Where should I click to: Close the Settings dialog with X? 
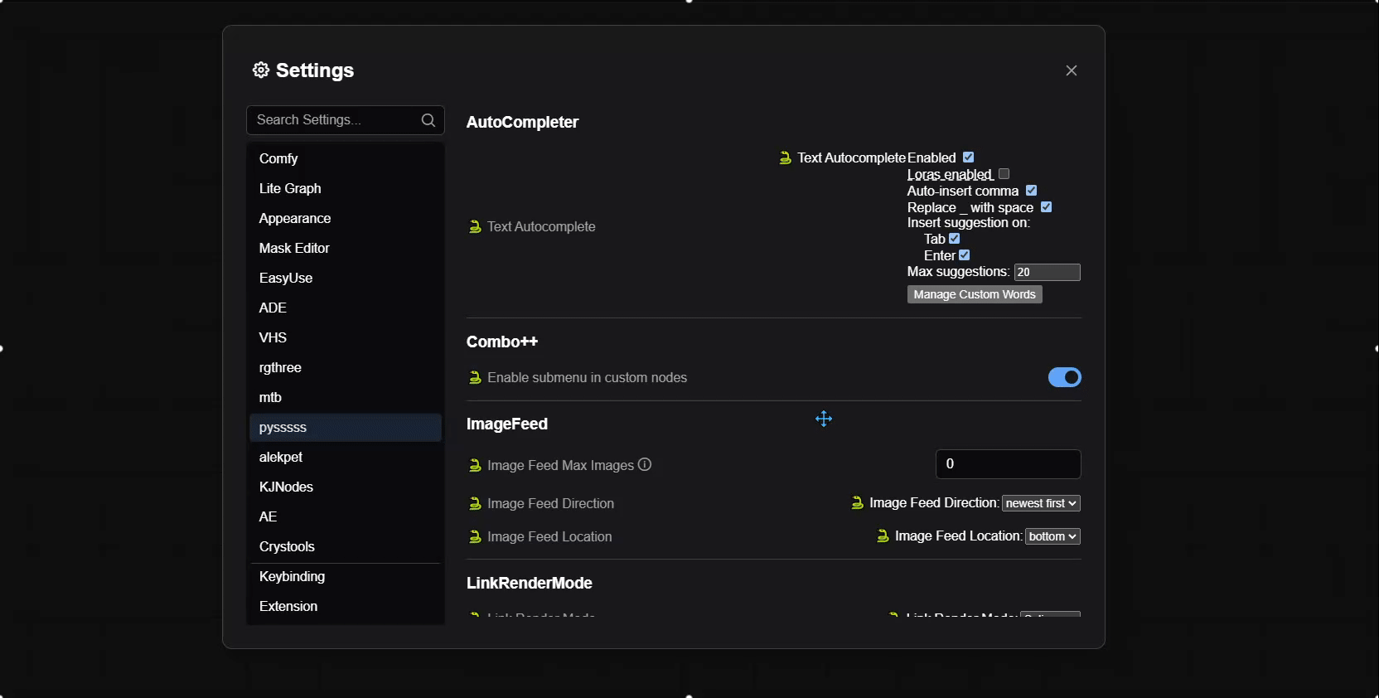[1072, 70]
